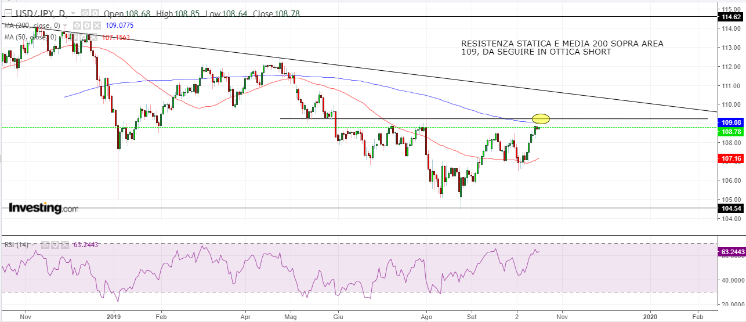Hide the RSI (14) indicator via eye icon
The width and height of the screenshot is (746, 322).
pyautogui.click(x=44, y=245)
